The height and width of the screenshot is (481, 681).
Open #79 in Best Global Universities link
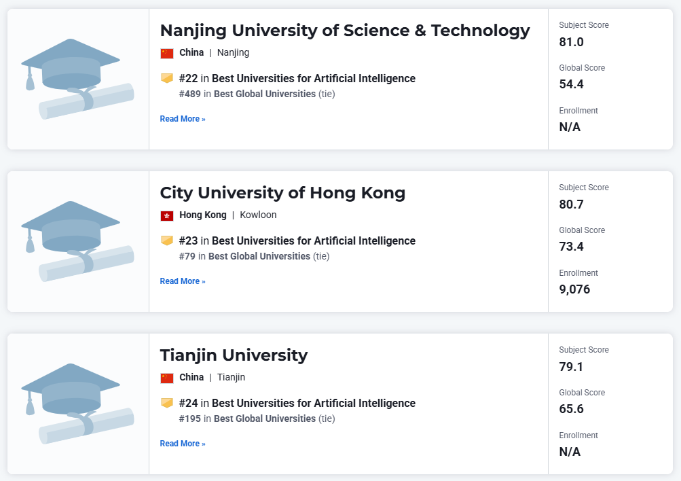244,256
